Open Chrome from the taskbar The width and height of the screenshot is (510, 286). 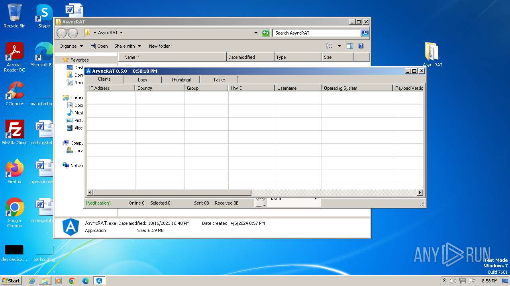[x=72, y=281]
